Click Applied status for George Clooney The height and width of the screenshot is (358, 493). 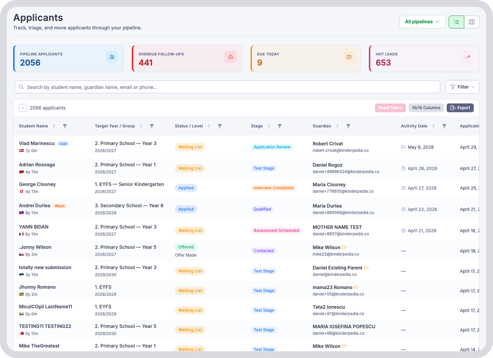(186, 188)
